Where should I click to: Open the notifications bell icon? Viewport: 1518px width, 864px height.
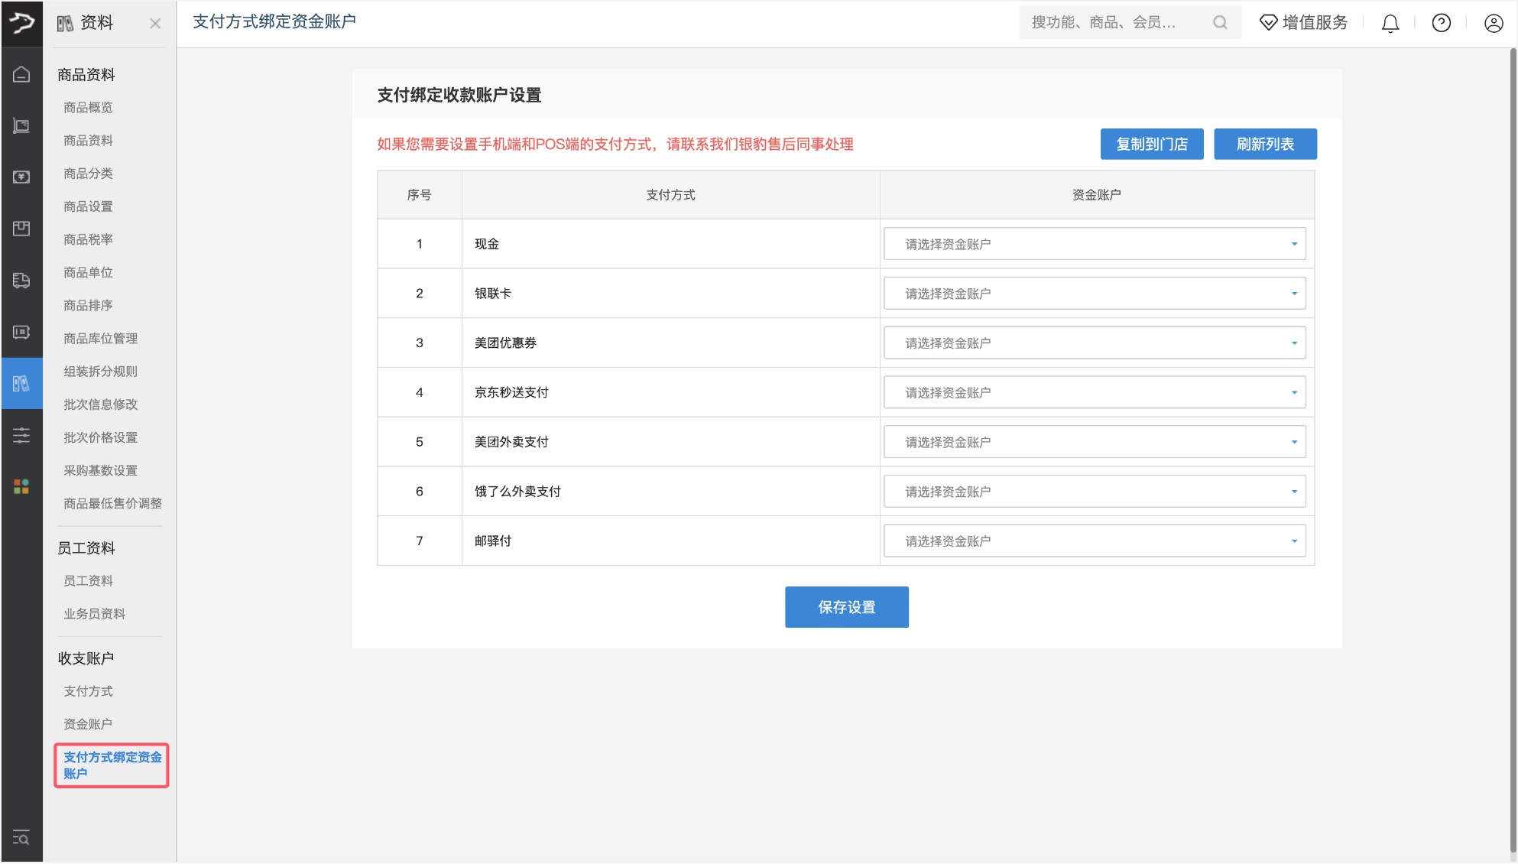pos(1390,23)
